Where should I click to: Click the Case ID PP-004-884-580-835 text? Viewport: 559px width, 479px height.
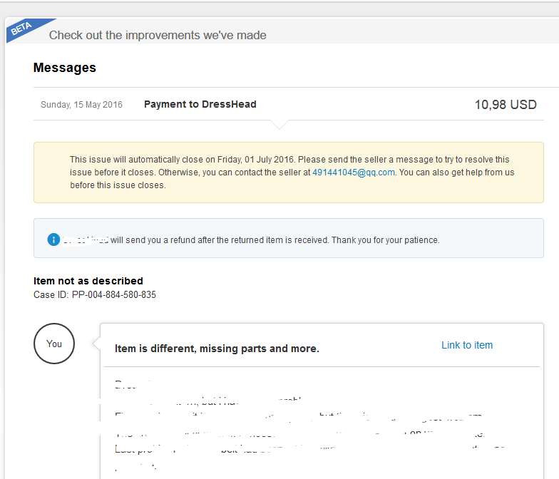click(x=95, y=294)
